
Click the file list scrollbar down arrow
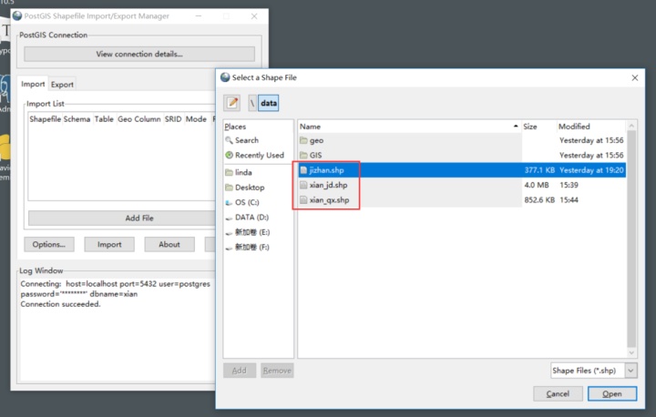[631, 353]
